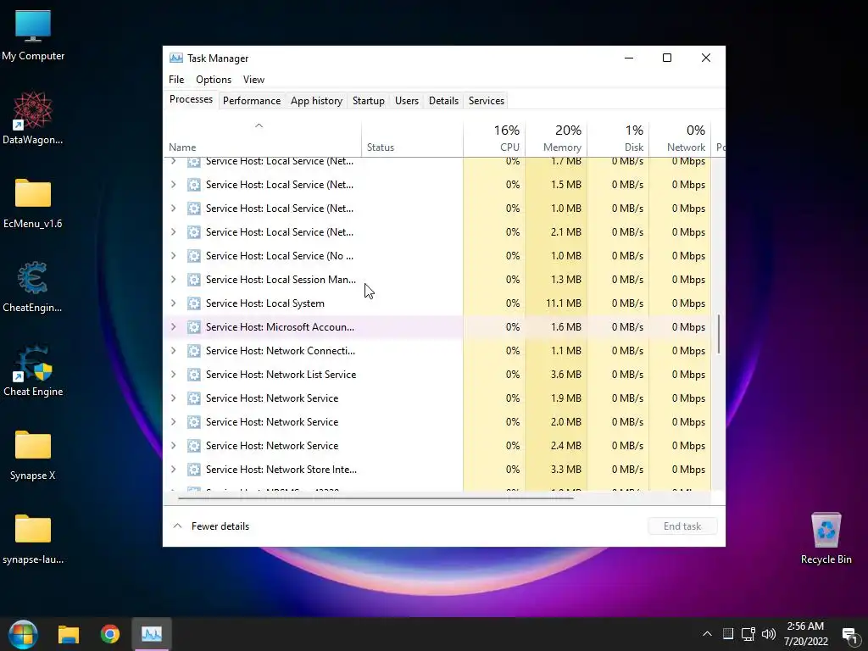This screenshot has height=651, width=868.
Task: Click vertical scrollbar thumb in process list
Action: coord(719,334)
